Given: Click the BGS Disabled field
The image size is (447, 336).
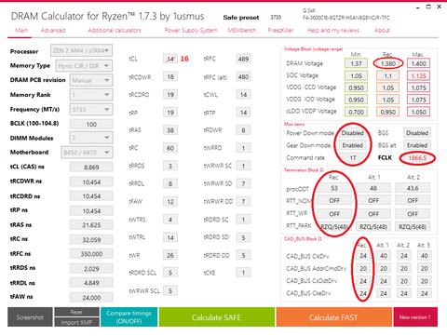Looking at the screenshot, I should coord(417,133).
